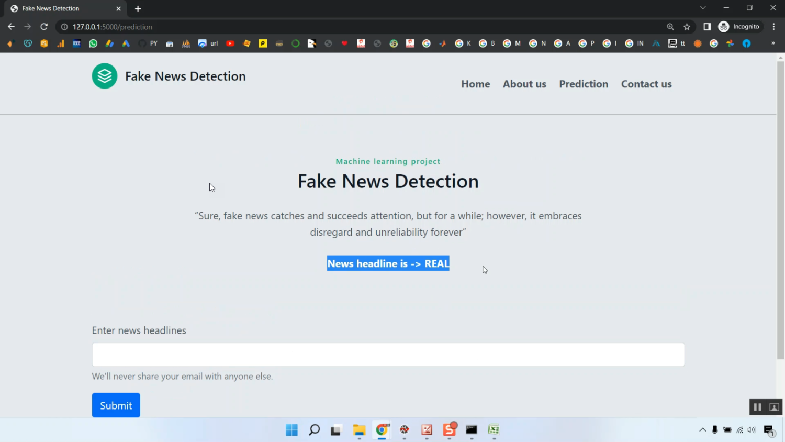Open the WhatsApp bookmark icon

[x=93, y=43]
